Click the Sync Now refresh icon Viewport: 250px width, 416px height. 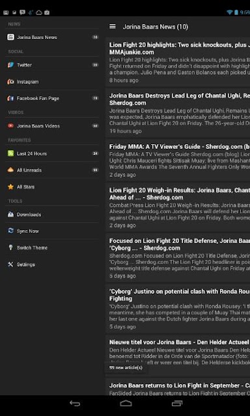10,231
